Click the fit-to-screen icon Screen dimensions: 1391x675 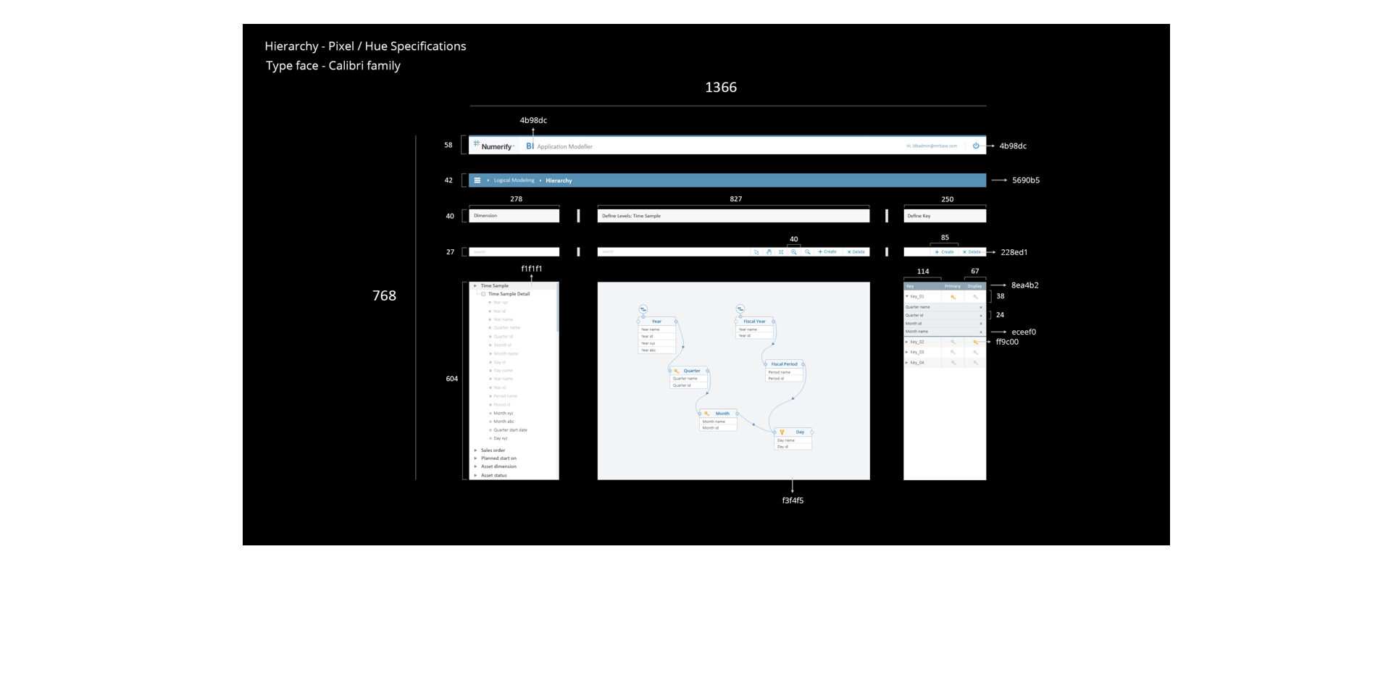(781, 252)
